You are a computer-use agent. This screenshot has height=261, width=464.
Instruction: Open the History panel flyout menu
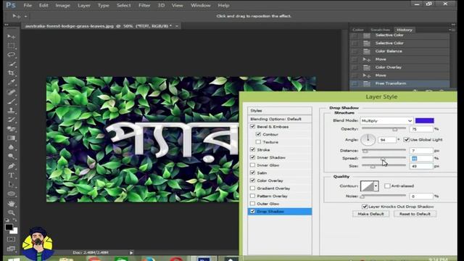point(452,30)
